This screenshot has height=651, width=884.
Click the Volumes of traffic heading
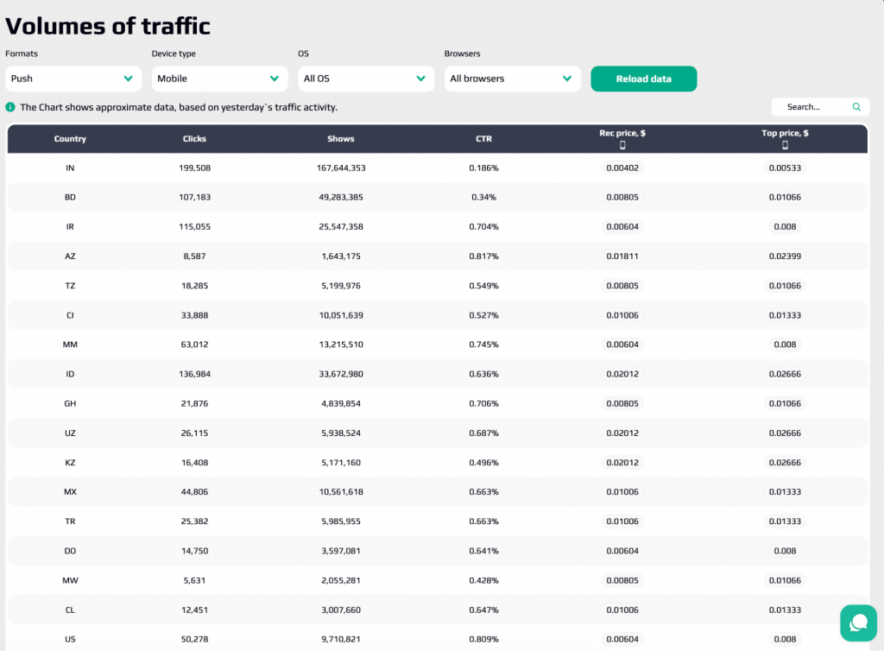pos(108,26)
